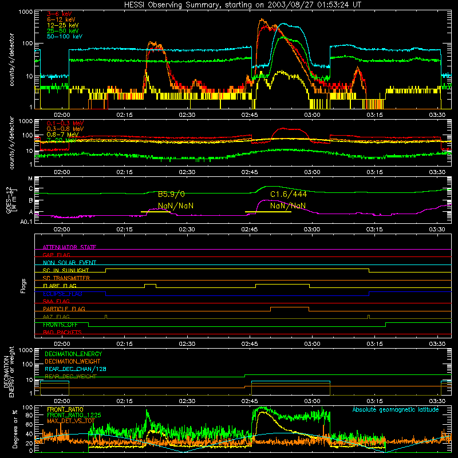458x458 pixels.
Task: Click the 0.3-0.8 MeV legend label
Action: pos(65,129)
